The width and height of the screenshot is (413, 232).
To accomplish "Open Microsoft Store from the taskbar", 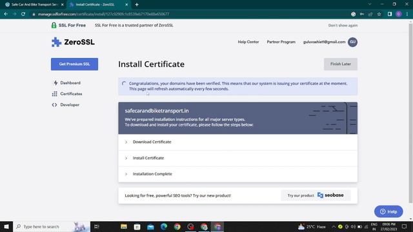I will tap(137, 226).
